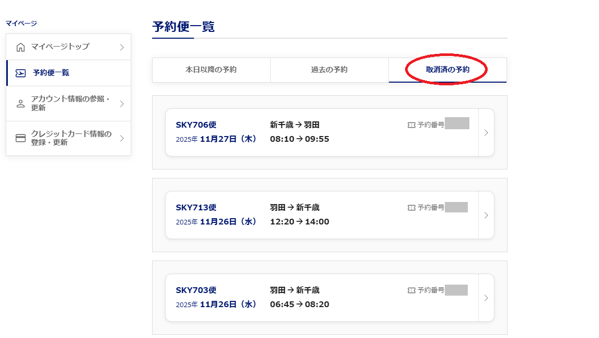Click the credit card icon in sidebar

point(20,139)
